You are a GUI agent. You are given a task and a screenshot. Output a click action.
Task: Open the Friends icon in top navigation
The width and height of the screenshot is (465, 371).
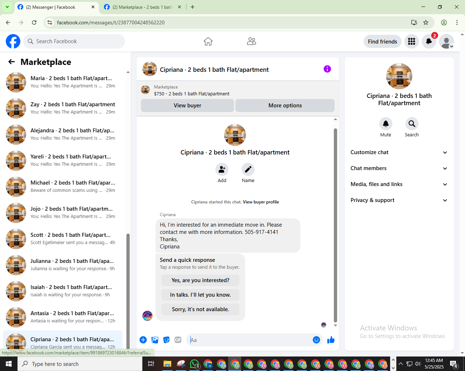tap(251, 41)
